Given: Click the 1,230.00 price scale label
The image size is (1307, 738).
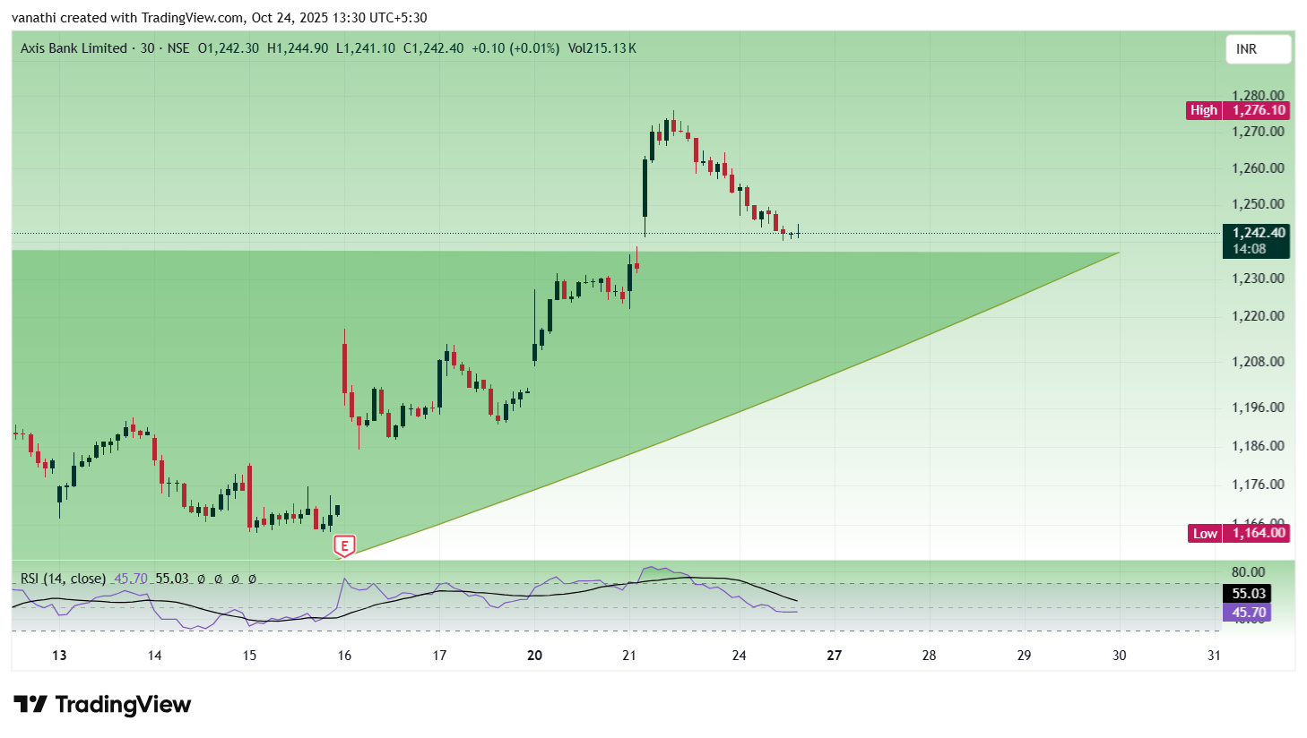Looking at the screenshot, I should click(x=1258, y=278).
